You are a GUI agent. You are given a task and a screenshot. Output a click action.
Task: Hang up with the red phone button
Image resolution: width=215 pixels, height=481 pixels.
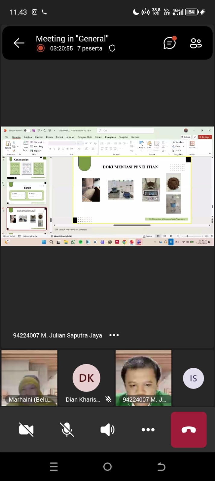click(x=189, y=430)
